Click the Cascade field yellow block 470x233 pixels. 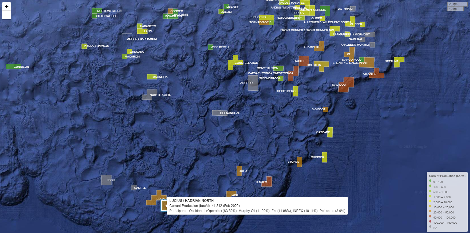click(330, 132)
